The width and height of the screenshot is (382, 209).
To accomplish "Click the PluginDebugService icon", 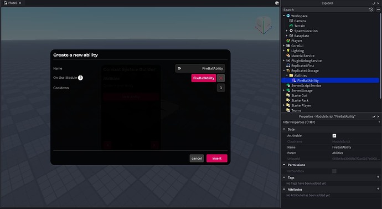I will click(288, 60).
